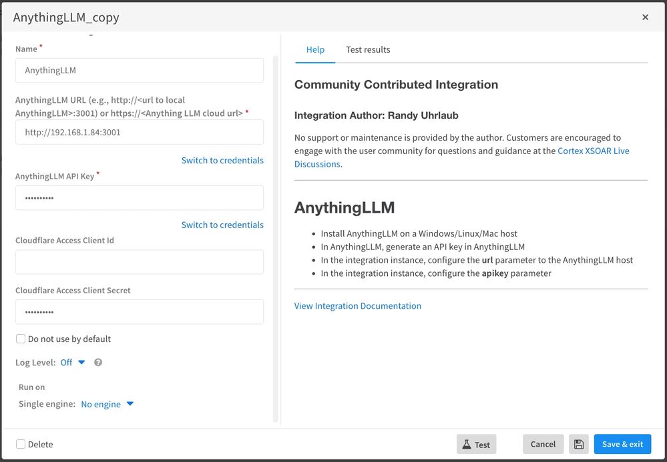Close the AnythingLLM_copy dialog
Image resolution: width=667 pixels, height=462 pixels.
click(645, 17)
